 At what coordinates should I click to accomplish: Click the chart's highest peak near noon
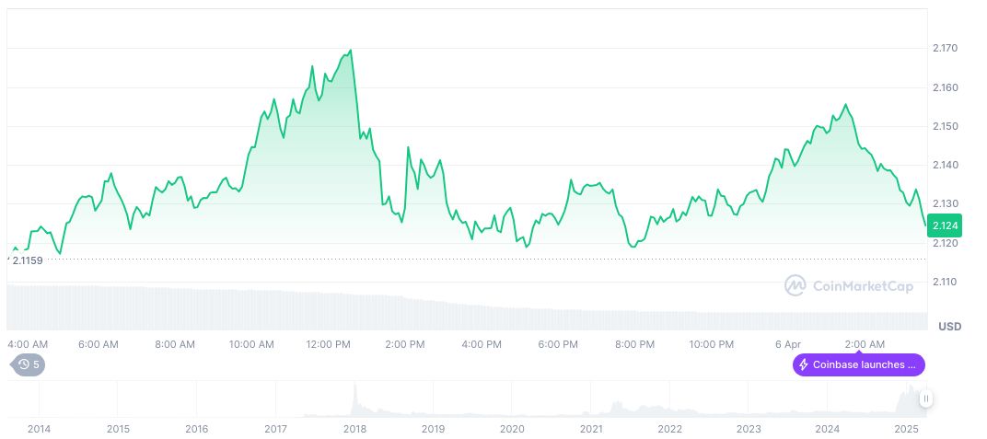(x=352, y=51)
